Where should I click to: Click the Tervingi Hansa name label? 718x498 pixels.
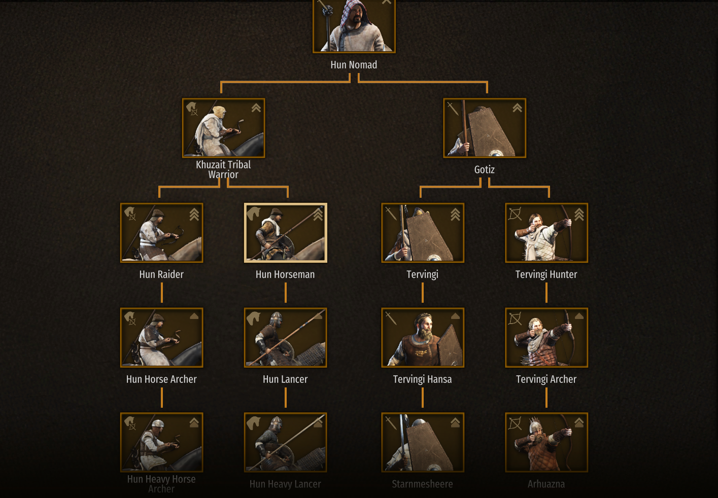pyautogui.click(x=422, y=379)
